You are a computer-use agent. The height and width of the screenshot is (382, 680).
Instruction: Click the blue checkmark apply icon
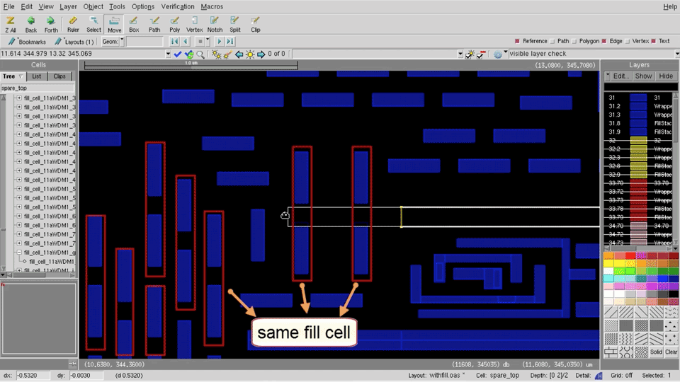click(x=177, y=54)
